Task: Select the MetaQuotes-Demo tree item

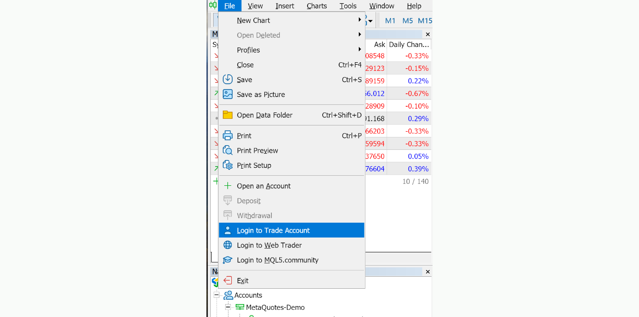Action: click(x=275, y=307)
